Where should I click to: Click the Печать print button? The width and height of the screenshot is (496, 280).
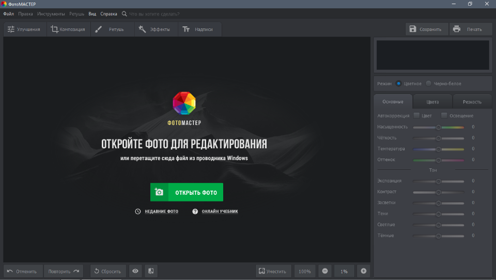(x=470, y=29)
